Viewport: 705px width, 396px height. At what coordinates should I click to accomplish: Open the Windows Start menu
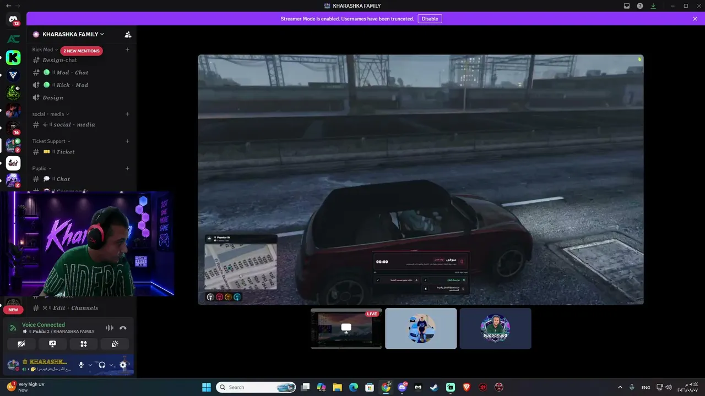[207, 387]
